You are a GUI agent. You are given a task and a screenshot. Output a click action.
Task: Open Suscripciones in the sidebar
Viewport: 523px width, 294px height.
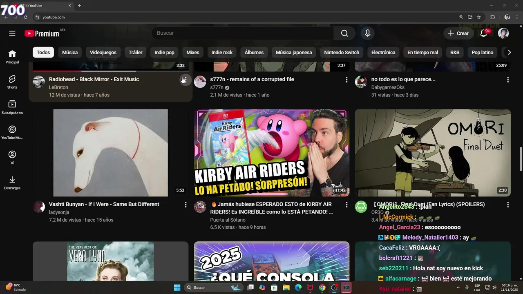coord(12,107)
